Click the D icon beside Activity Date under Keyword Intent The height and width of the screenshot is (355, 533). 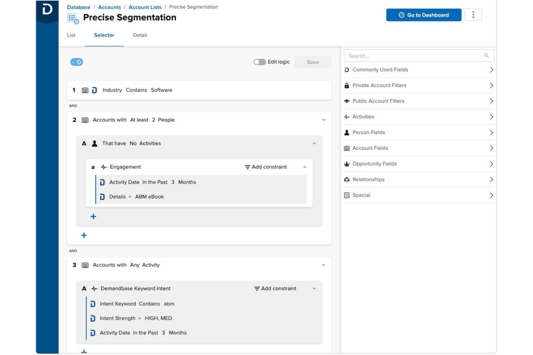(93, 333)
